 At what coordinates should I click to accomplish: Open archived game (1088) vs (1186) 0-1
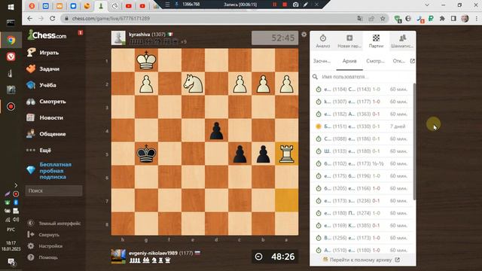coord(361,139)
